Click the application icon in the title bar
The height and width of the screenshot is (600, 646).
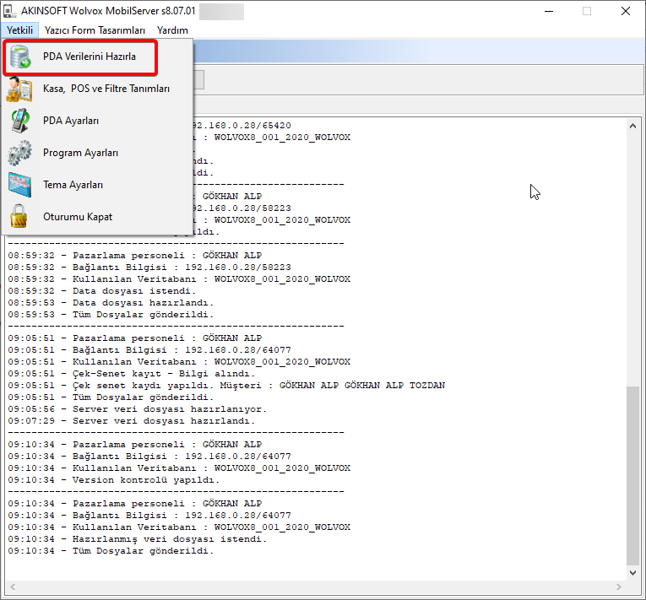pos(10,11)
